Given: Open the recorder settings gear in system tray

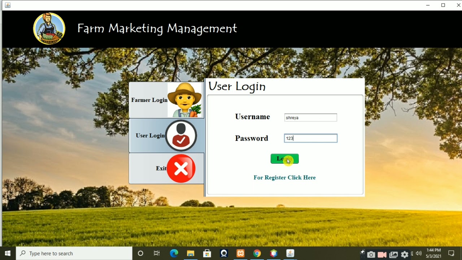Looking at the screenshot, I should coord(405,255).
